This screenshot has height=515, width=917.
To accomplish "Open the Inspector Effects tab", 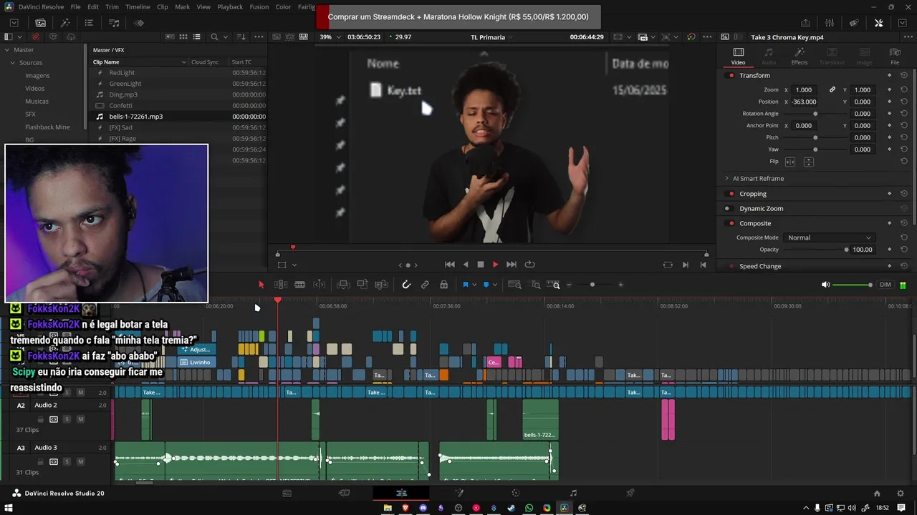I will (x=800, y=57).
